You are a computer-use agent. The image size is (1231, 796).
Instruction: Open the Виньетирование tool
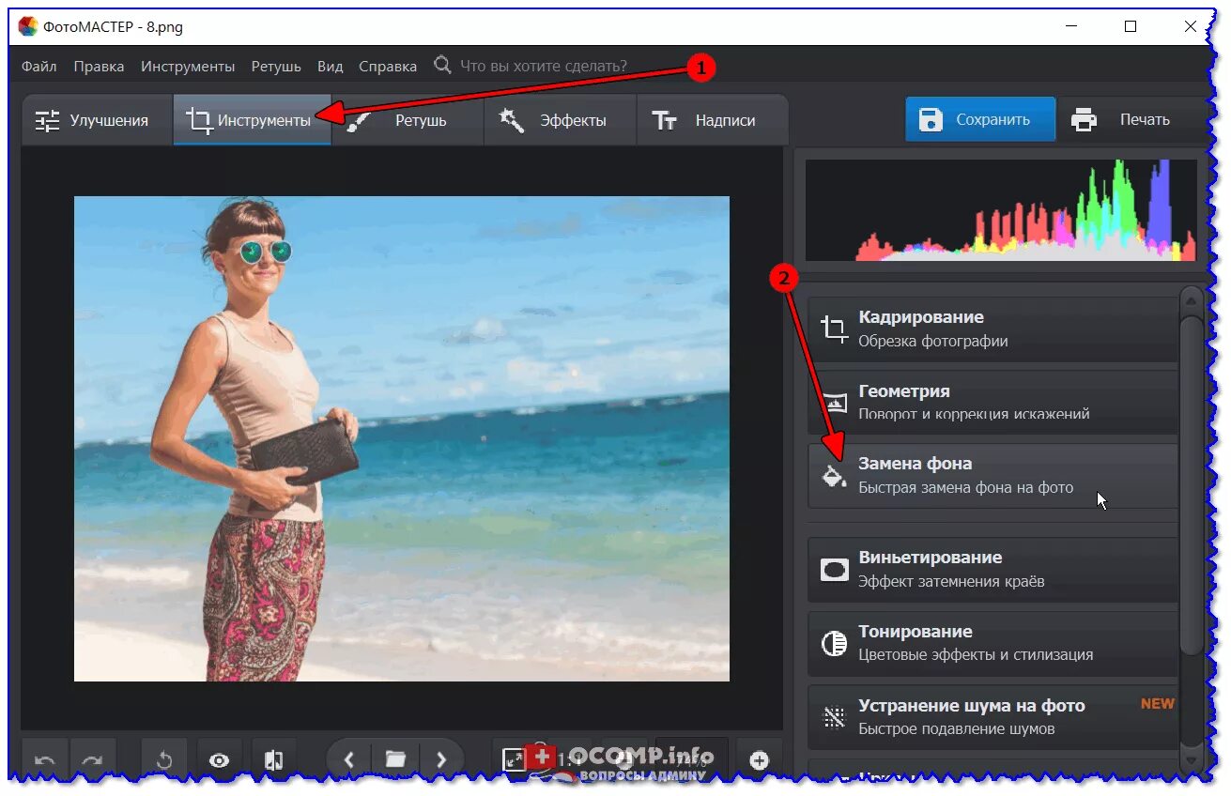coord(992,570)
